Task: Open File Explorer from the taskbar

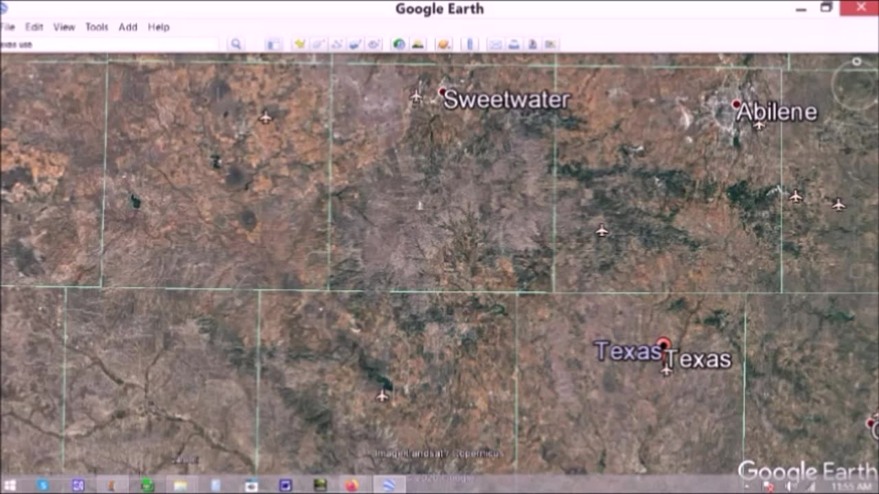Action: [181, 486]
